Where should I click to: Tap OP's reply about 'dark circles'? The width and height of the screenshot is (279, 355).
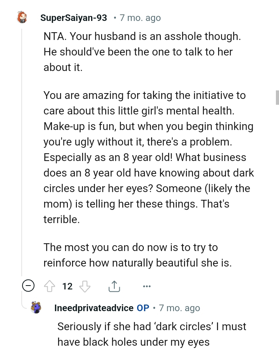pyautogui.click(x=151, y=334)
